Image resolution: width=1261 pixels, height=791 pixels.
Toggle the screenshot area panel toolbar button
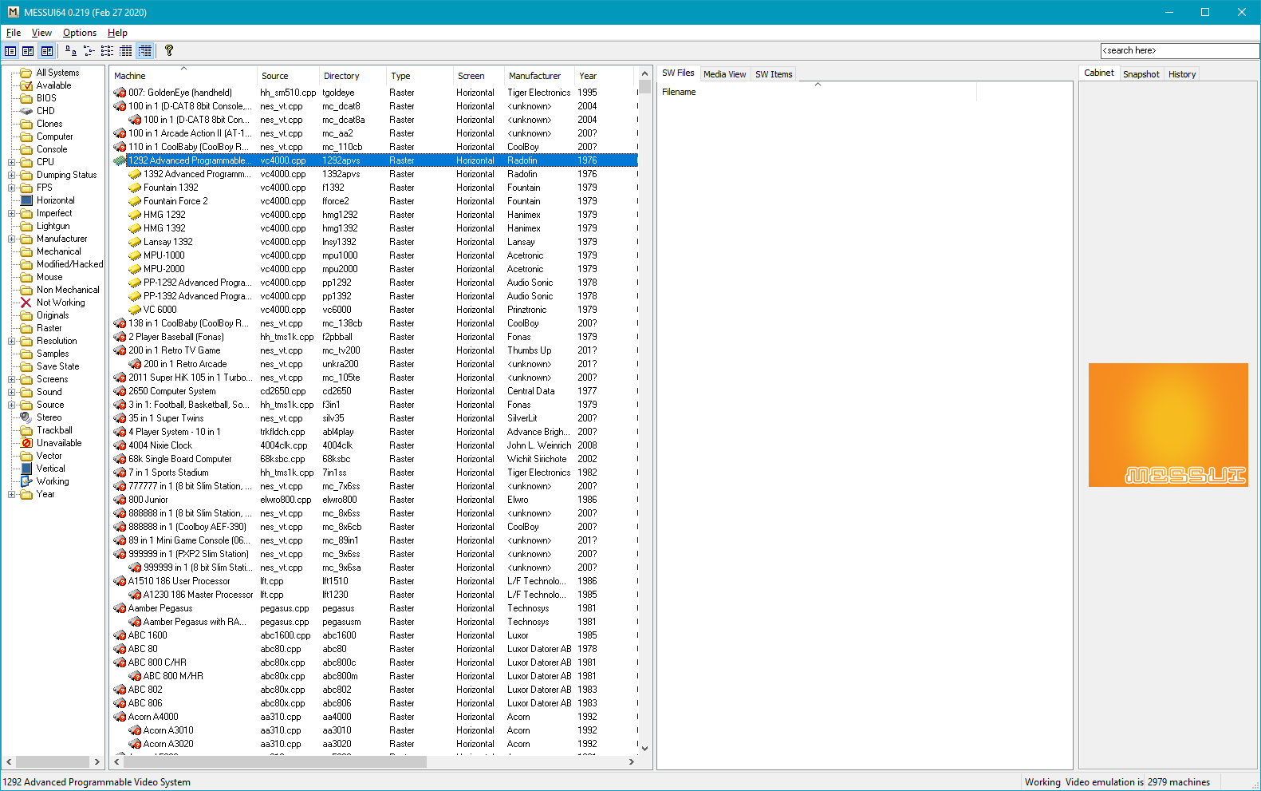coord(47,50)
